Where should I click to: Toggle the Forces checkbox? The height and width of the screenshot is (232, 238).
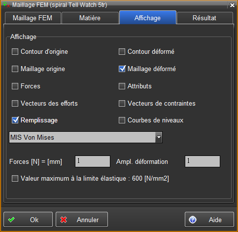tap(15, 86)
